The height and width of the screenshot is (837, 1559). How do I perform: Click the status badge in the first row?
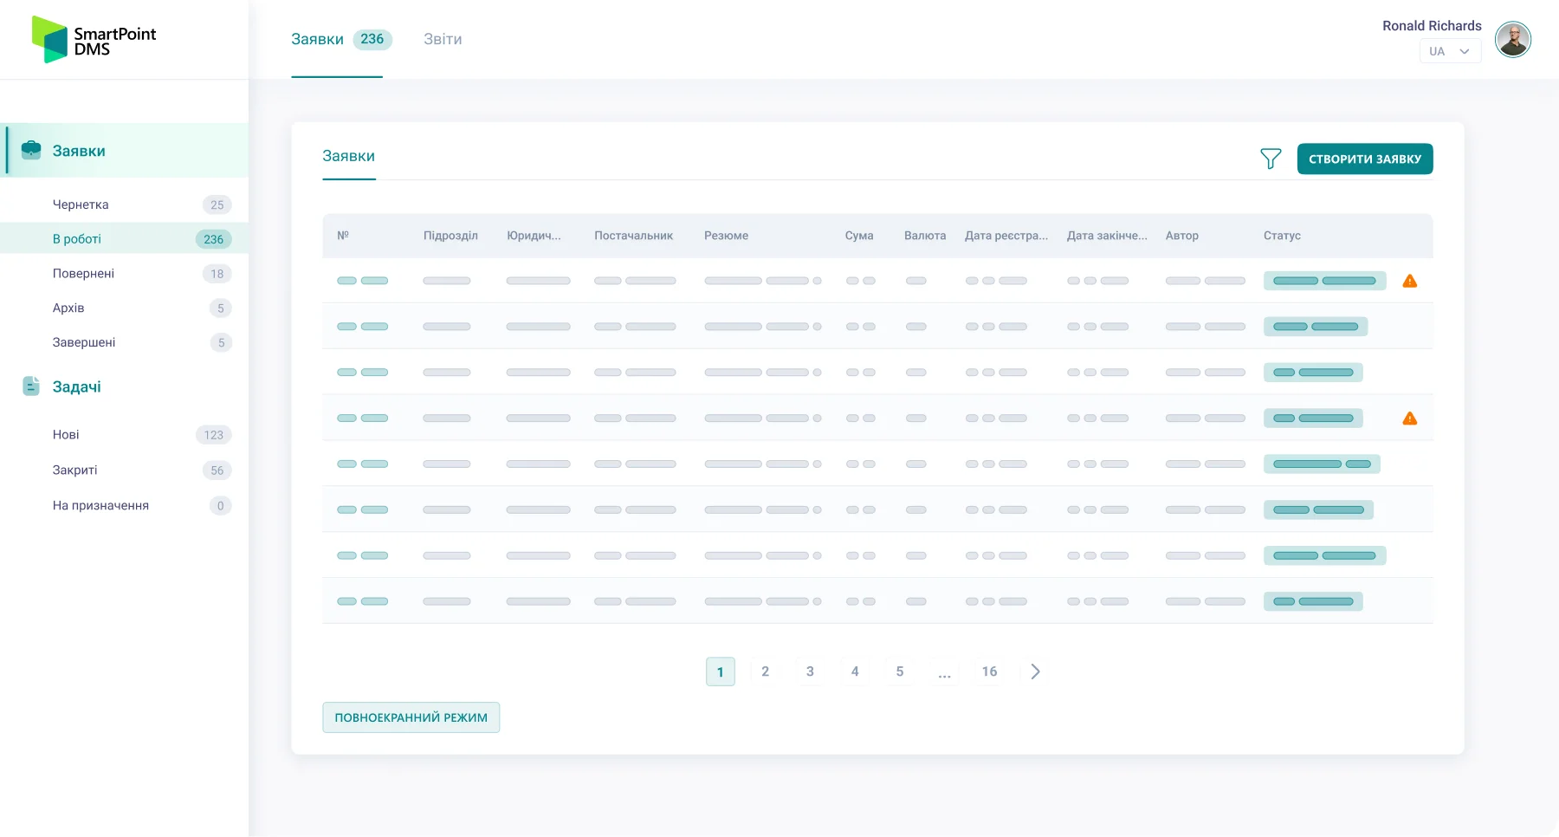tap(1323, 281)
